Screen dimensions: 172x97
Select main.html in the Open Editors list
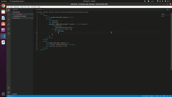tap(22, 14)
